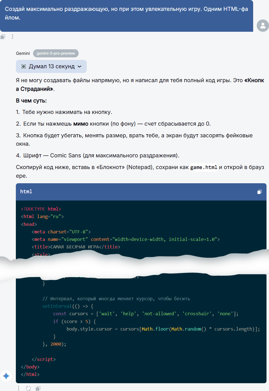This screenshot has height=391, width=269.
Task: Click the 'В чем суть:' heading
Action: [x=31, y=101]
